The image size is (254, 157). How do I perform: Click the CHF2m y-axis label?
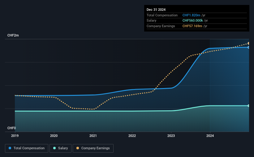point(13,36)
